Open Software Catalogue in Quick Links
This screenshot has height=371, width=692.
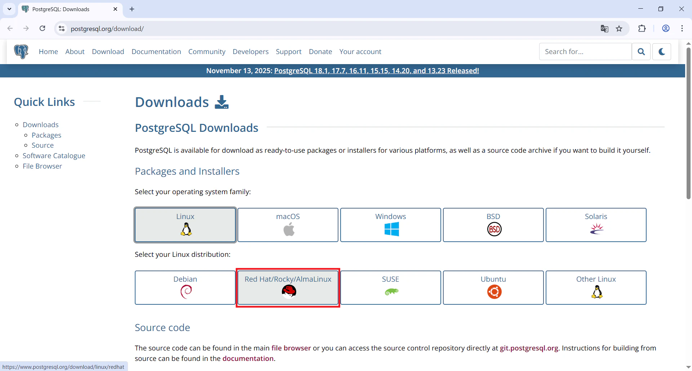coord(54,156)
